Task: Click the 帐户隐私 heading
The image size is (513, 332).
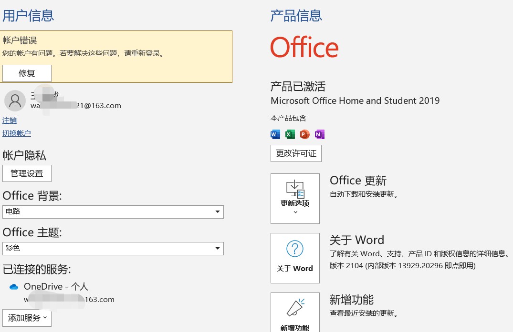Action: point(24,155)
